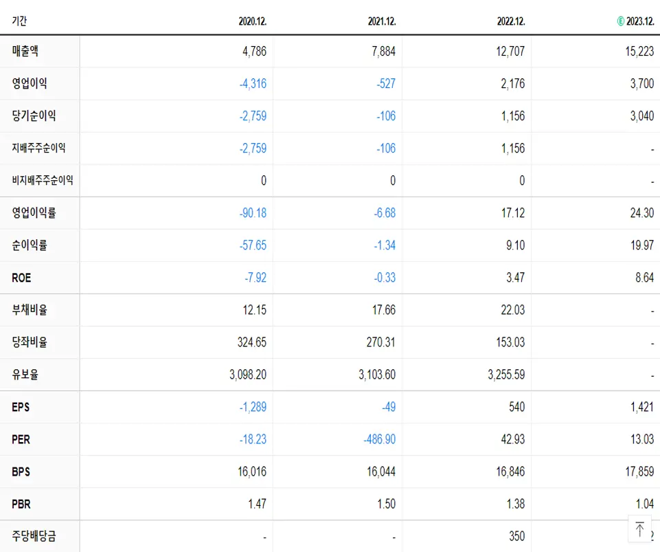
Task: Click operating profit value 2,176
Action: (x=512, y=83)
